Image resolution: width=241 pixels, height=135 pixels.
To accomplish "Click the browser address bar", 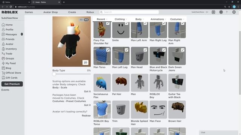I will [118, 7].
